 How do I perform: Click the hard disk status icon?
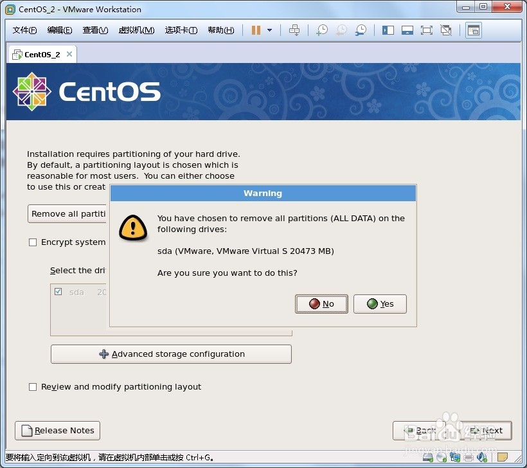(428, 457)
